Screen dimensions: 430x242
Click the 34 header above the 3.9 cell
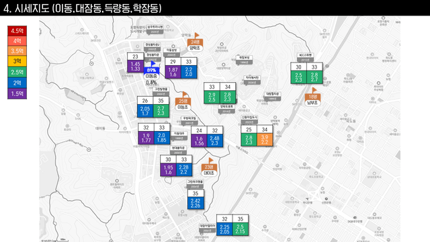[x=265, y=130]
